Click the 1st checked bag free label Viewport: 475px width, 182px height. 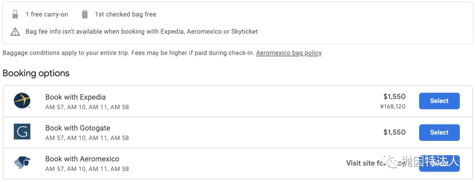point(125,14)
